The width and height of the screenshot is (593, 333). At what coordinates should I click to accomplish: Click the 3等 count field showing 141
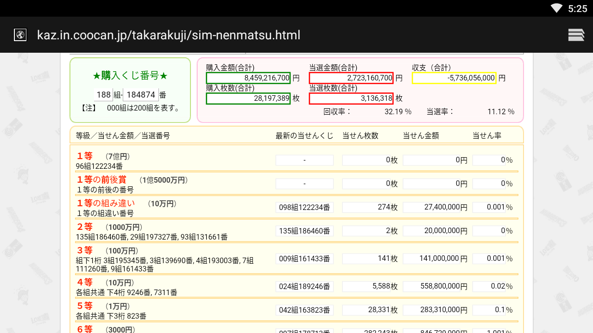coord(367,259)
